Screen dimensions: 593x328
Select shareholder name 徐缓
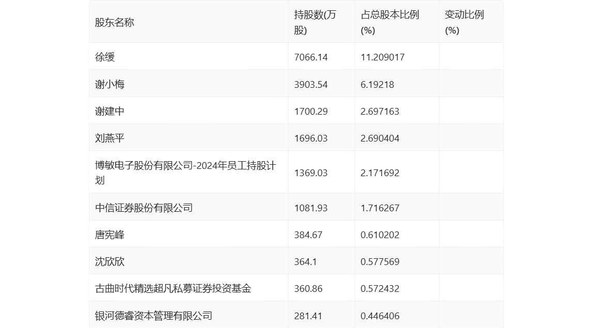[105, 57]
